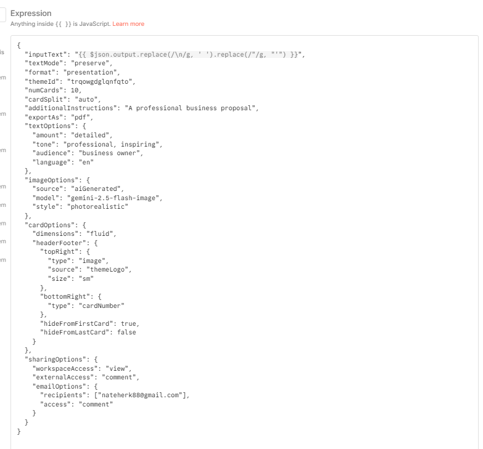Click the "A professional business proposal" text

click(190, 108)
